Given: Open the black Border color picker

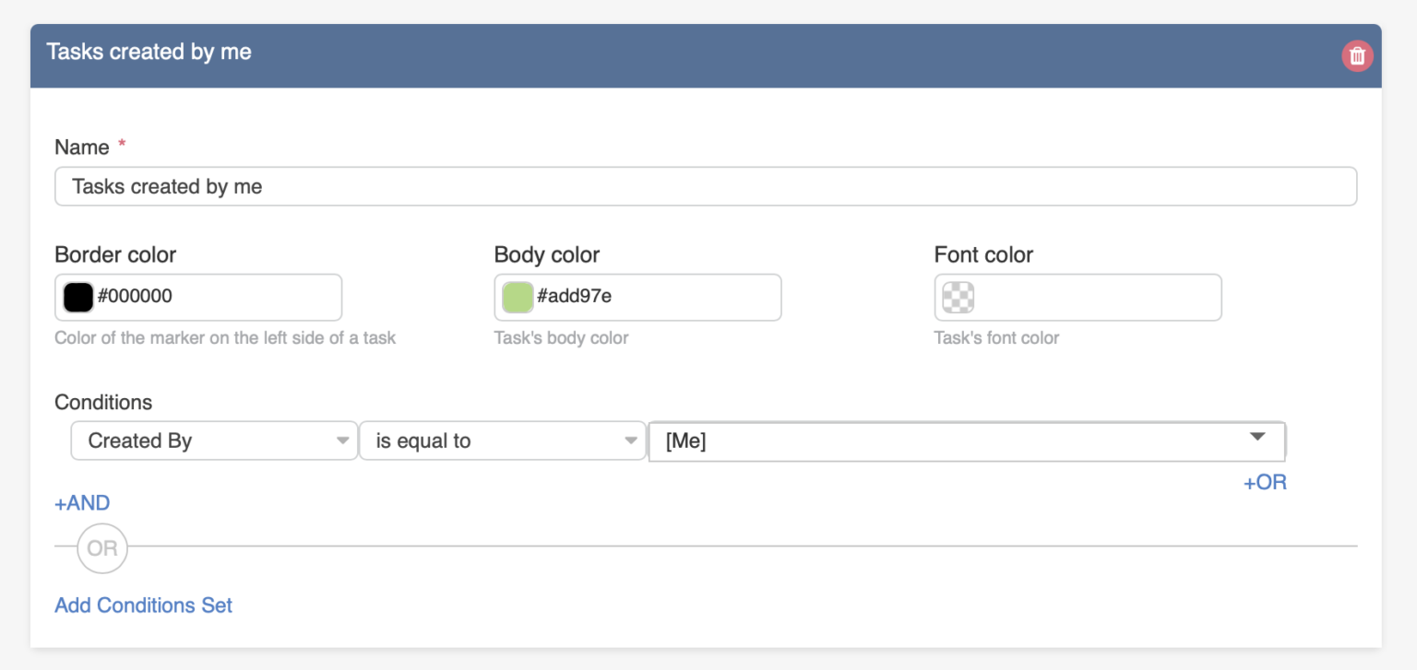Looking at the screenshot, I should tap(77, 297).
